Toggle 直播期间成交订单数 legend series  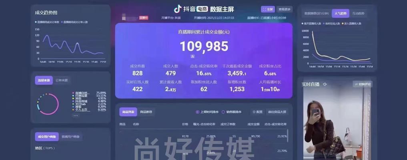pyautogui.click(x=47, y=22)
